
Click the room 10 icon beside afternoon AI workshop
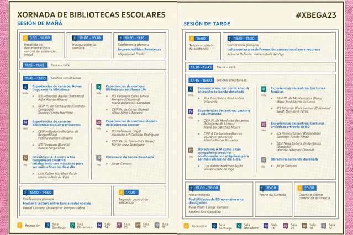191,150
